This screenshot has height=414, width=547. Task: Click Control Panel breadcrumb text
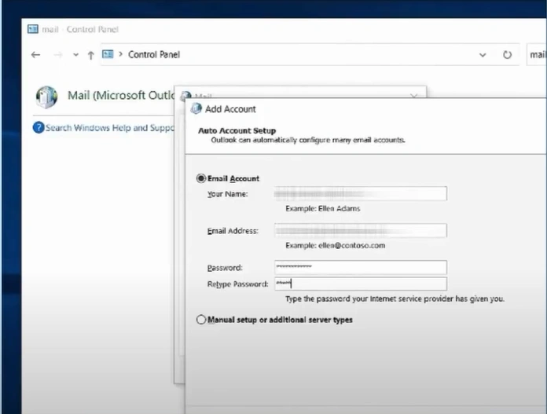click(154, 54)
